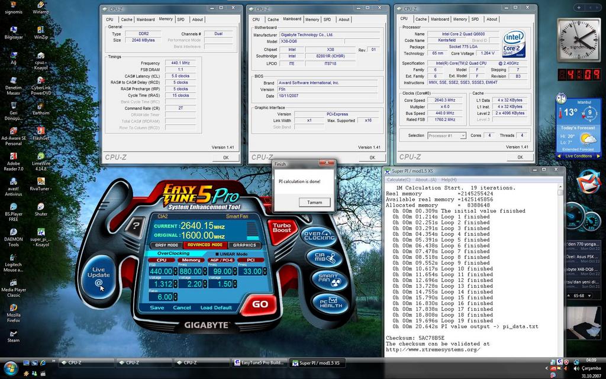This screenshot has width=606, height=379.
Task: Click the Super PI vertical scrollbar
Action: coord(560,271)
